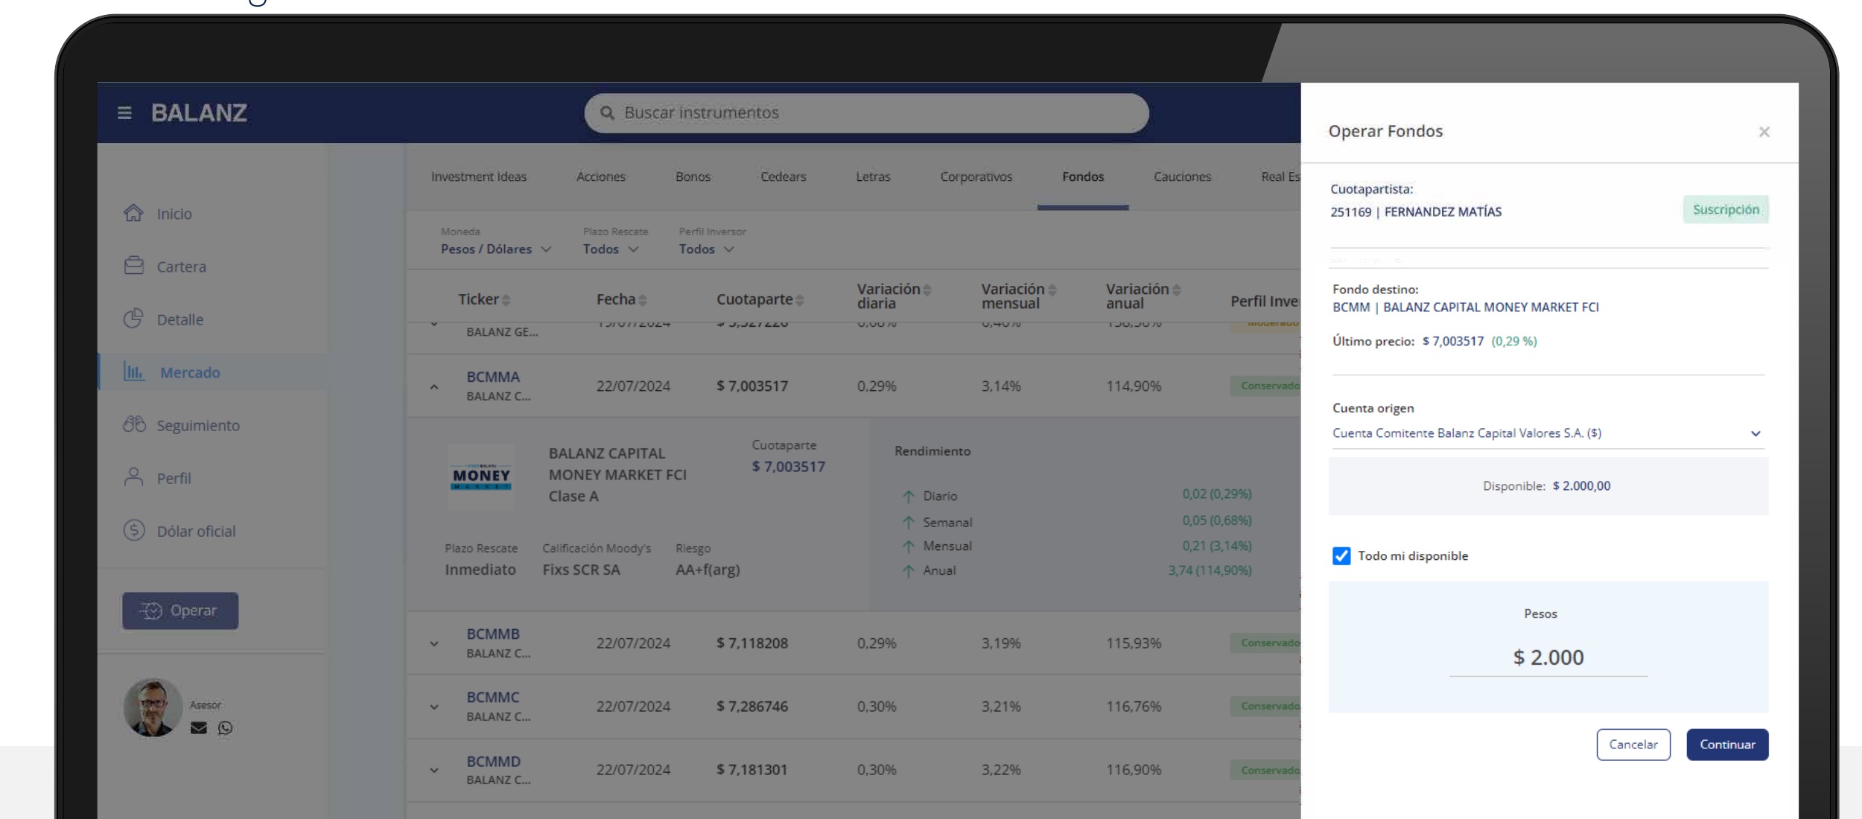The height and width of the screenshot is (819, 1862).
Task: Collapse the BCMMA fund row
Action: coord(434,386)
